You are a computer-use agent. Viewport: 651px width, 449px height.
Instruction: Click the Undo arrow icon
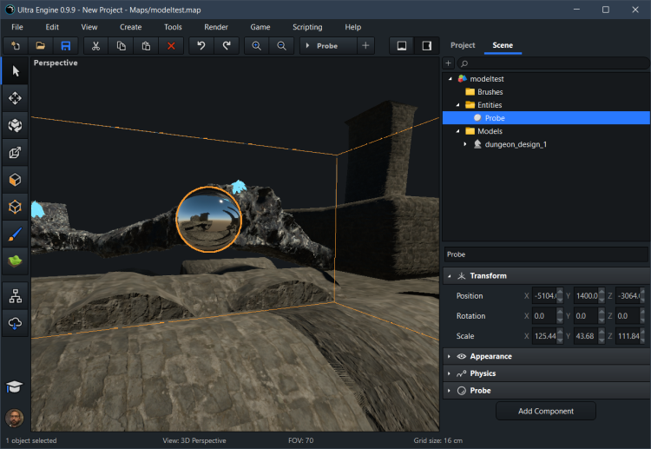tap(201, 46)
